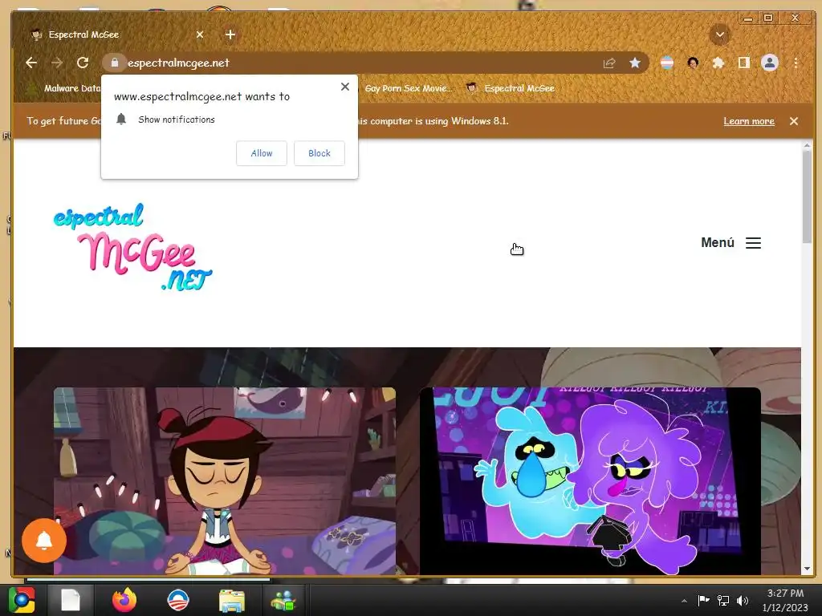The image size is (822, 616).
Task: Block notifications from the site
Action: pos(319,153)
